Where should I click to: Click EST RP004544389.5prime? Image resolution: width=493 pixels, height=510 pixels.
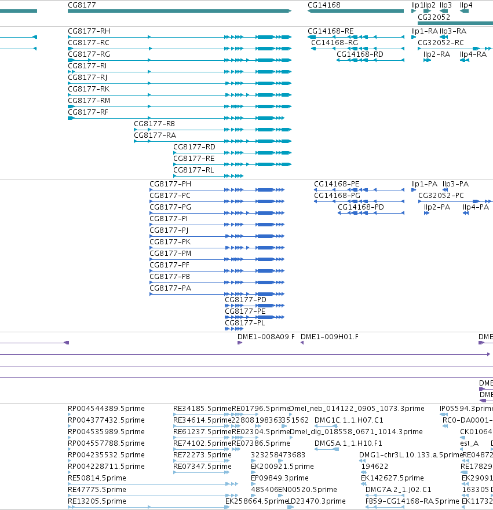106,409
